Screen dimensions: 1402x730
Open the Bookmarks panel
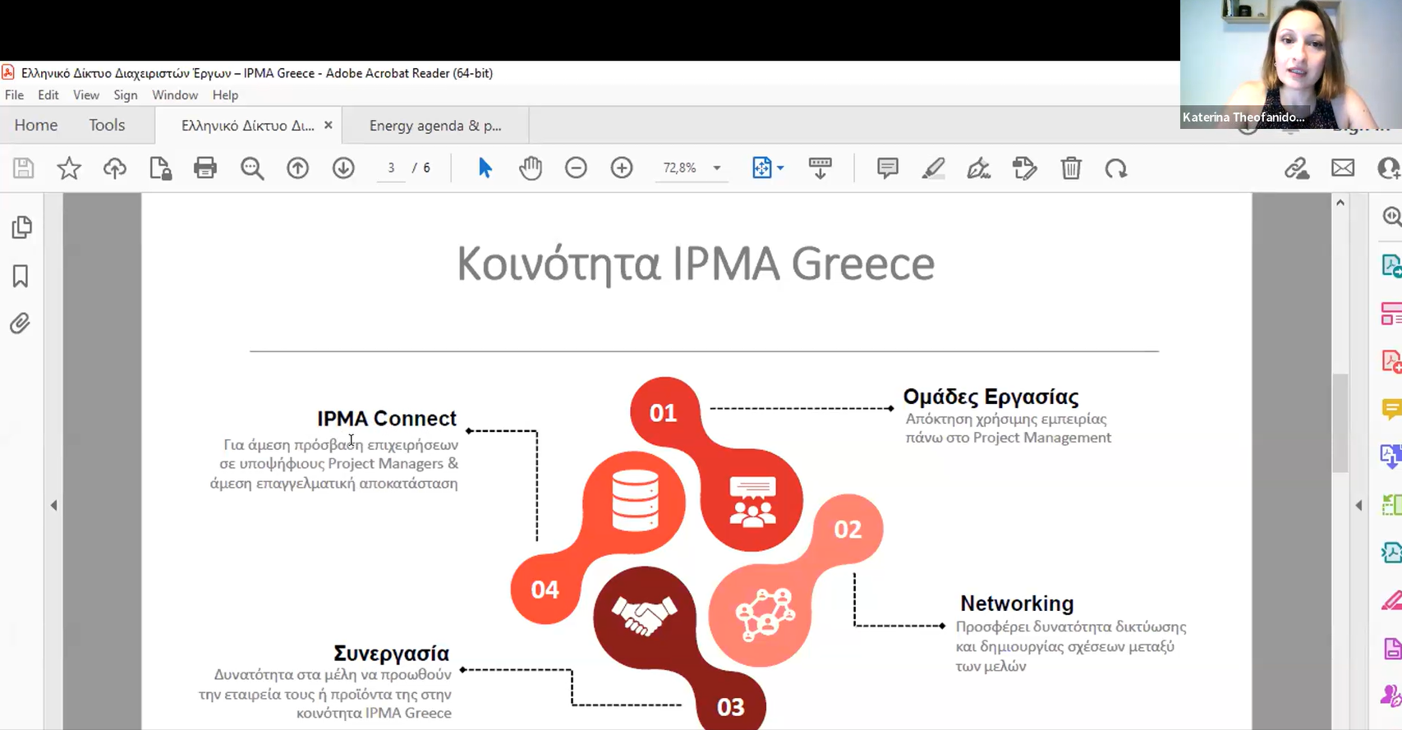click(x=21, y=276)
